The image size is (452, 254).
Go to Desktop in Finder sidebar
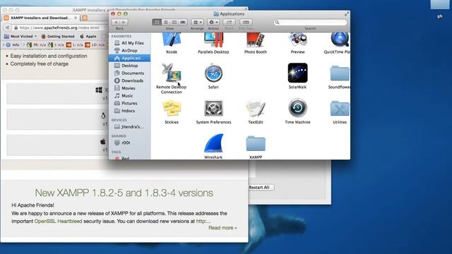pyautogui.click(x=129, y=66)
